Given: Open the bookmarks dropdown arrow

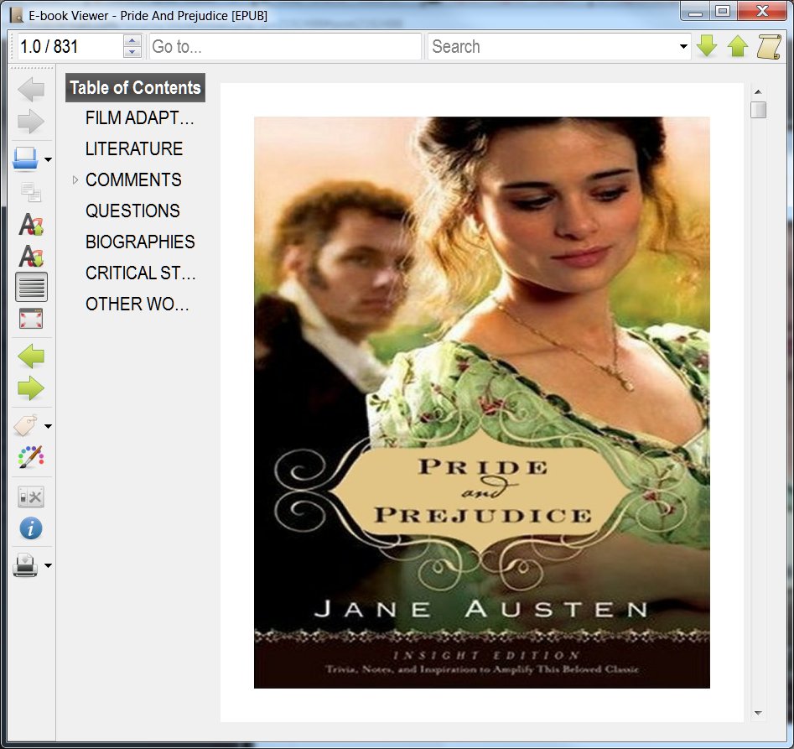Looking at the screenshot, I should click(48, 426).
